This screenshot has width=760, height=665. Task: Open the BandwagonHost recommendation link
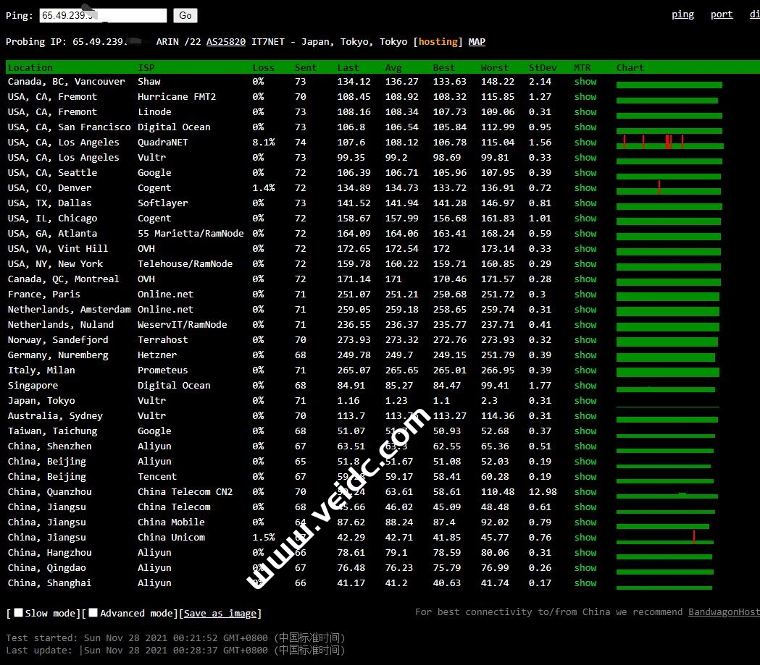pyautogui.click(x=724, y=611)
